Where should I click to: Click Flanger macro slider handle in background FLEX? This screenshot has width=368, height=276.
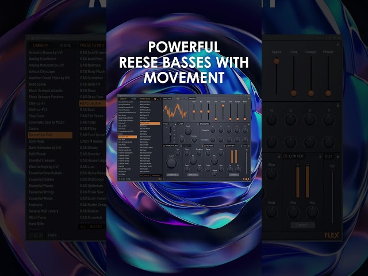[311, 93]
